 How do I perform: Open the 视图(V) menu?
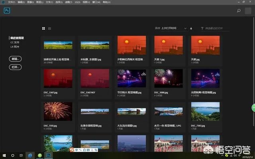tap(86, 2)
